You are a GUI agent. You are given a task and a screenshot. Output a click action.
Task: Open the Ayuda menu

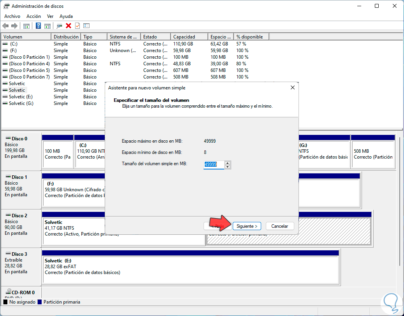coord(66,16)
